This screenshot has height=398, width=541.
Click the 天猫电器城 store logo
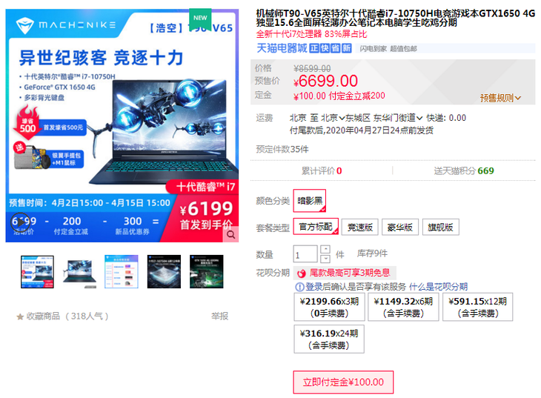pyautogui.click(x=282, y=48)
